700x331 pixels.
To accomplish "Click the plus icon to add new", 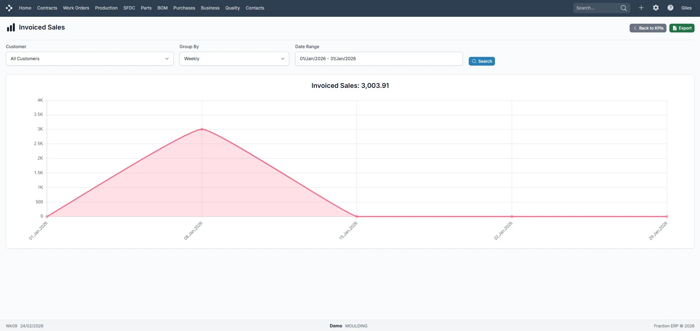I will 641,8.
